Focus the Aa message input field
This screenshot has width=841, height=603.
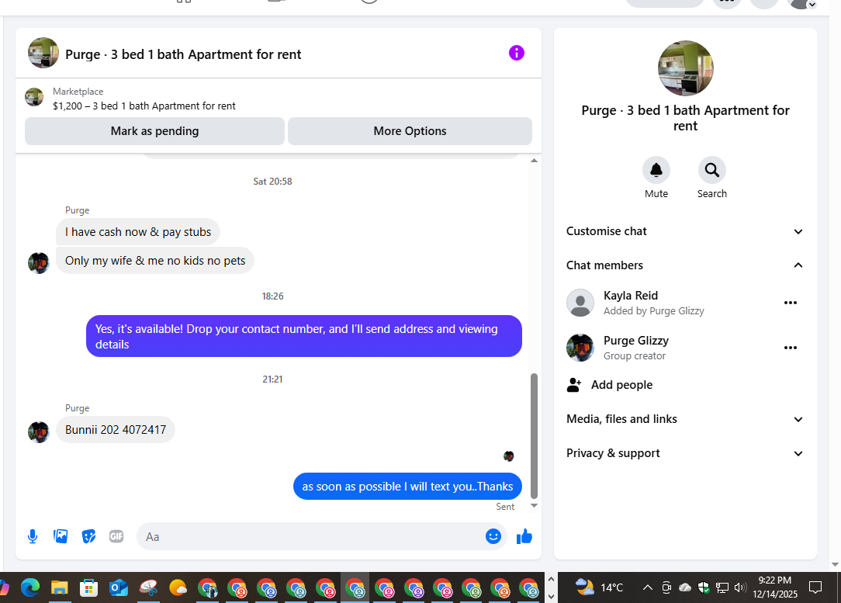[x=310, y=536]
